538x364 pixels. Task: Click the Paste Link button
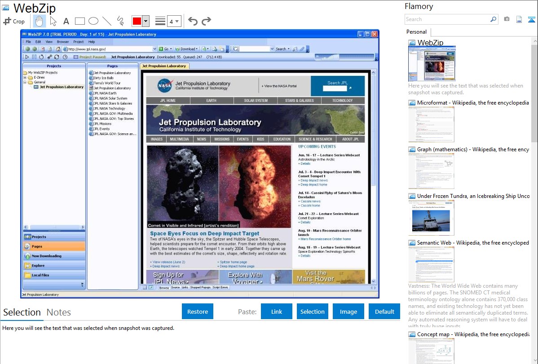pos(277,311)
